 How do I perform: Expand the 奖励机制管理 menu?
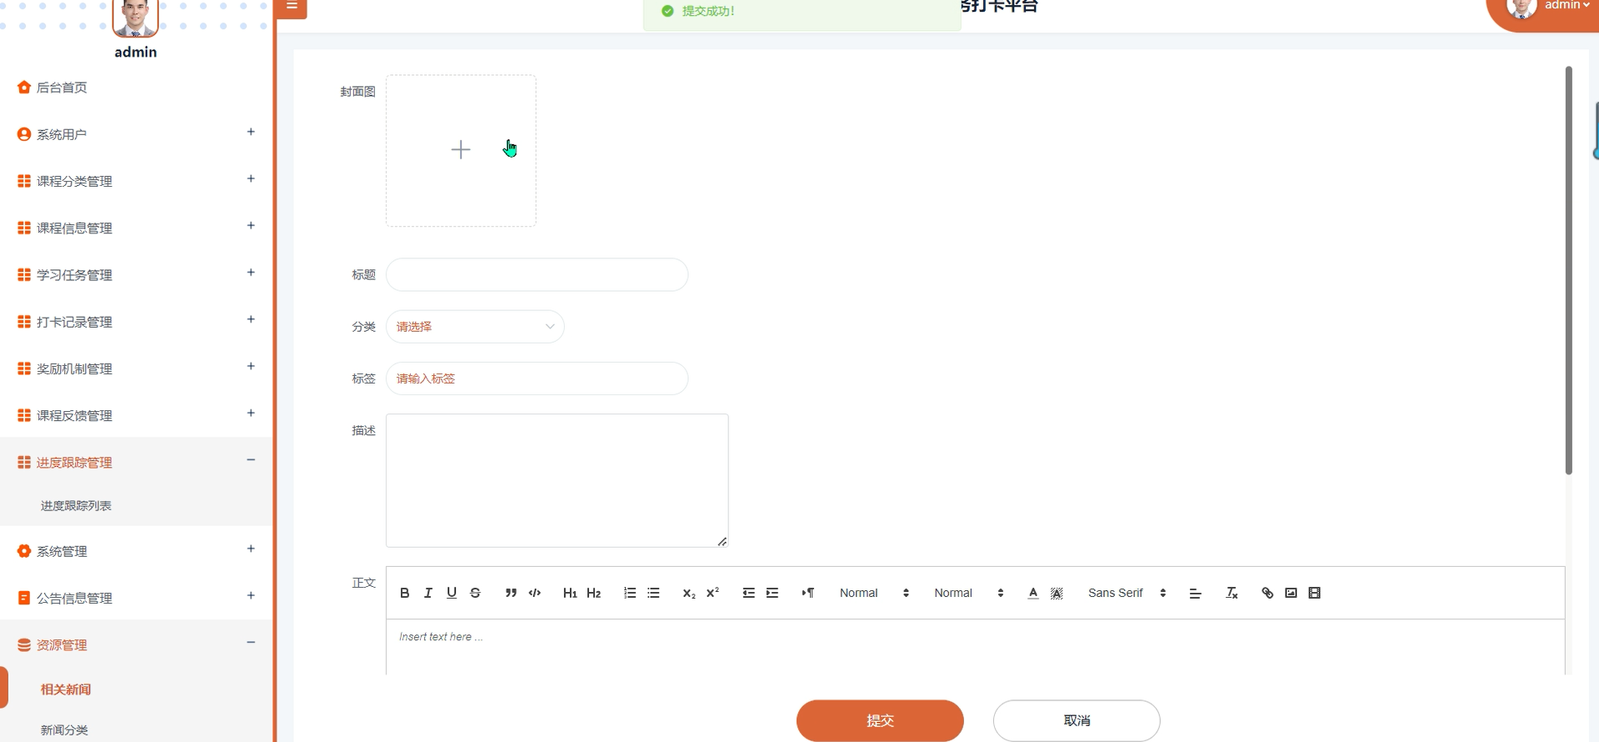coord(136,368)
